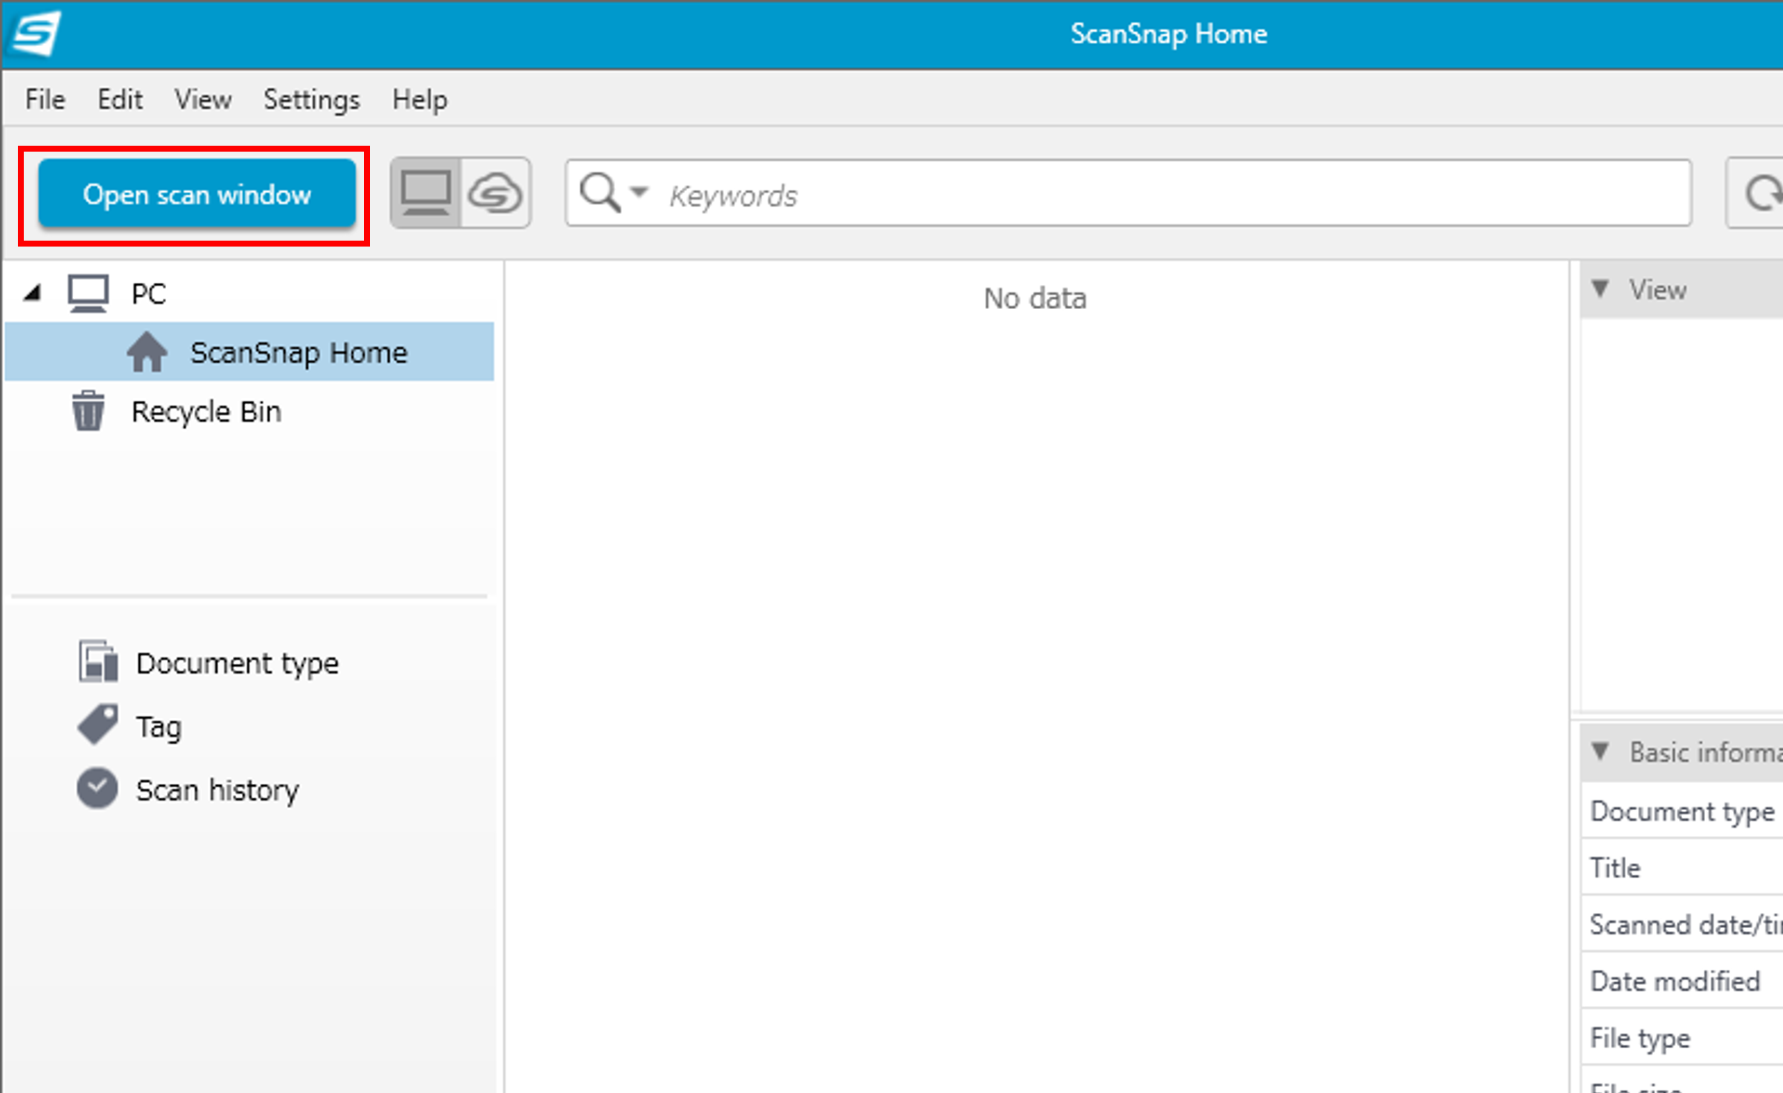Select the Document type property row

[1681, 811]
